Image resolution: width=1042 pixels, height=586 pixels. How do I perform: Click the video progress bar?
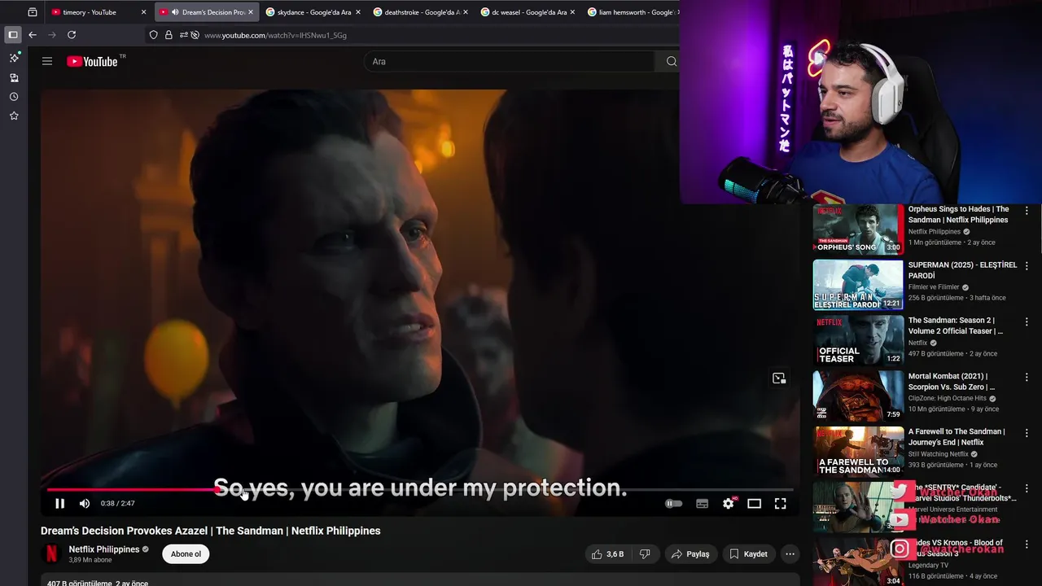[x=419, y=490]
